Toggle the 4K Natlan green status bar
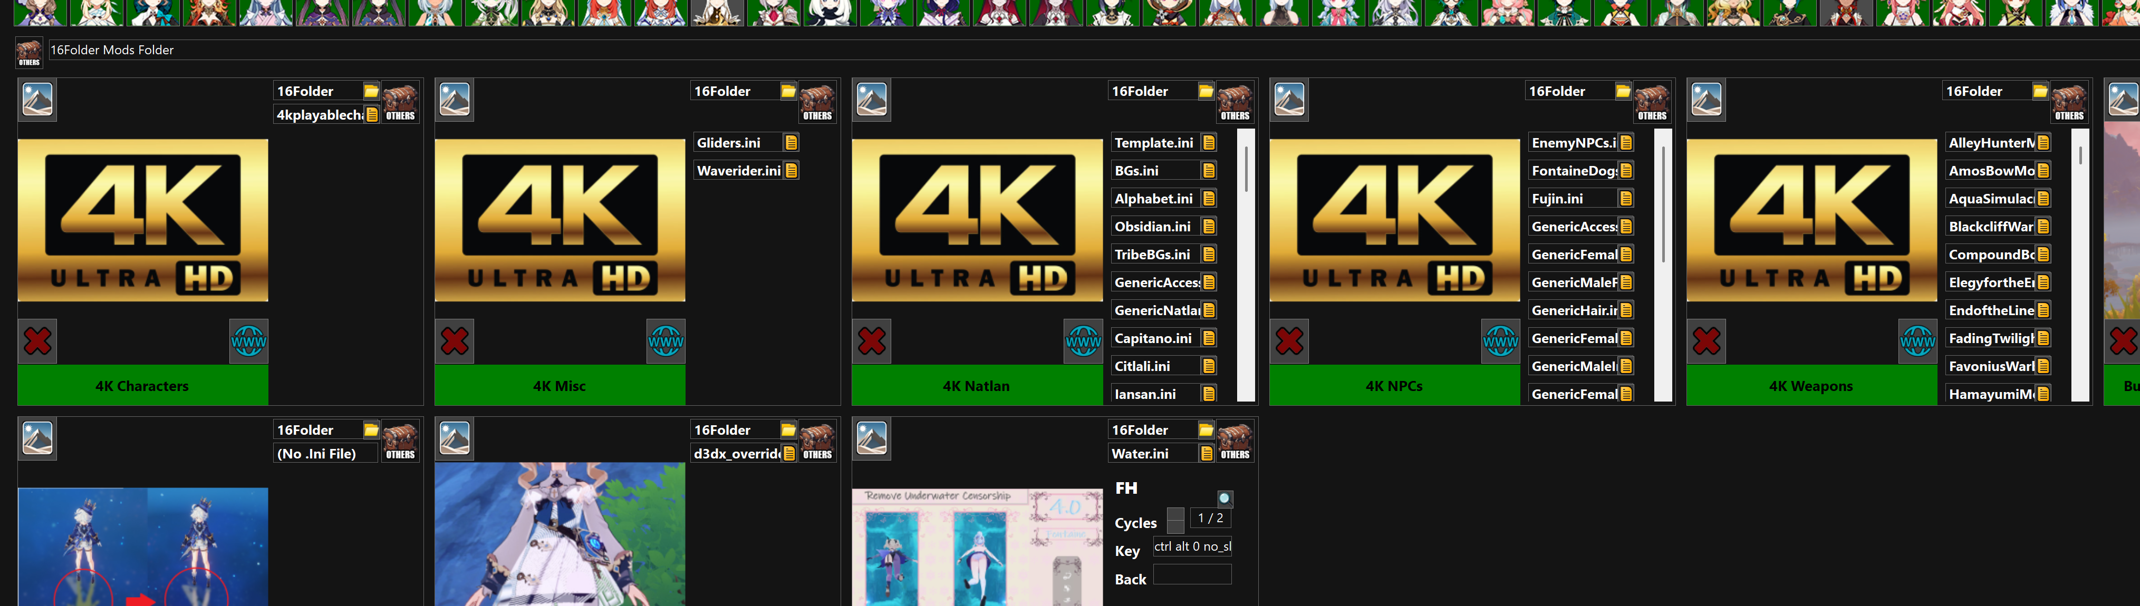This screenshot has height=606, width=2140. (976, 386)
